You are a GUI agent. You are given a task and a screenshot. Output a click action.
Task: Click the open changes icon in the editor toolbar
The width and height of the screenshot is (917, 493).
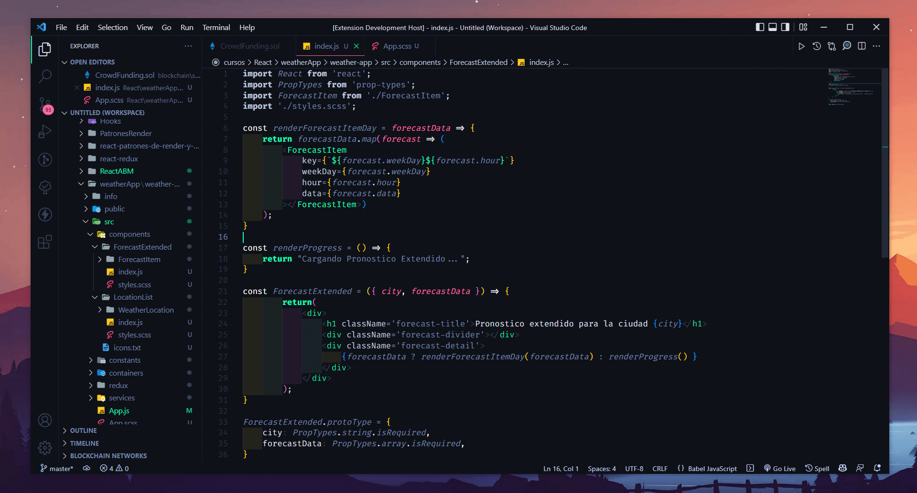point(832,46)
